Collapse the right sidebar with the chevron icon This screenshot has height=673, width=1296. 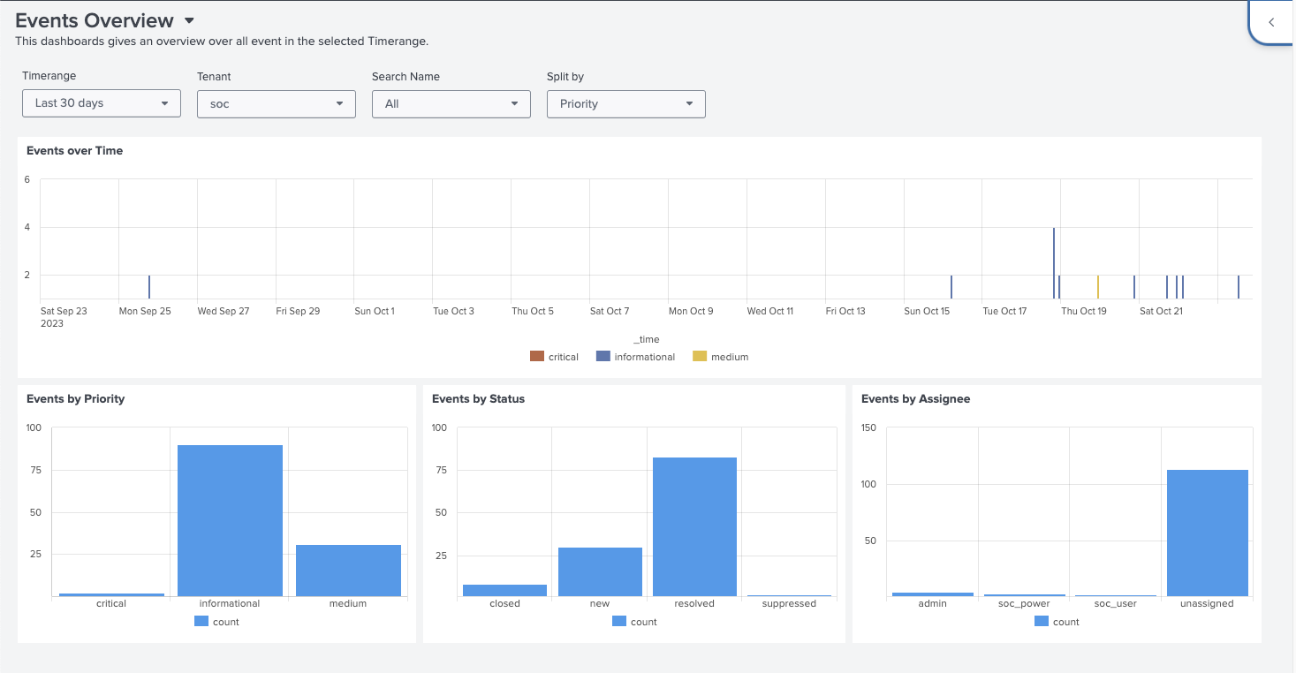coord(1270,21)
